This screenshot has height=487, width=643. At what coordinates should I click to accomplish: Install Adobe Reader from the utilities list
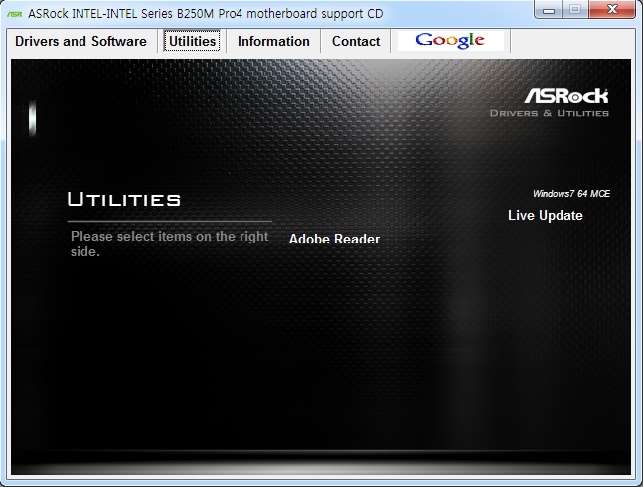[334, 239]
